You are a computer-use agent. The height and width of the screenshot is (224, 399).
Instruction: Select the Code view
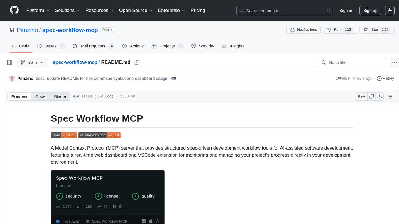point(40,96)
